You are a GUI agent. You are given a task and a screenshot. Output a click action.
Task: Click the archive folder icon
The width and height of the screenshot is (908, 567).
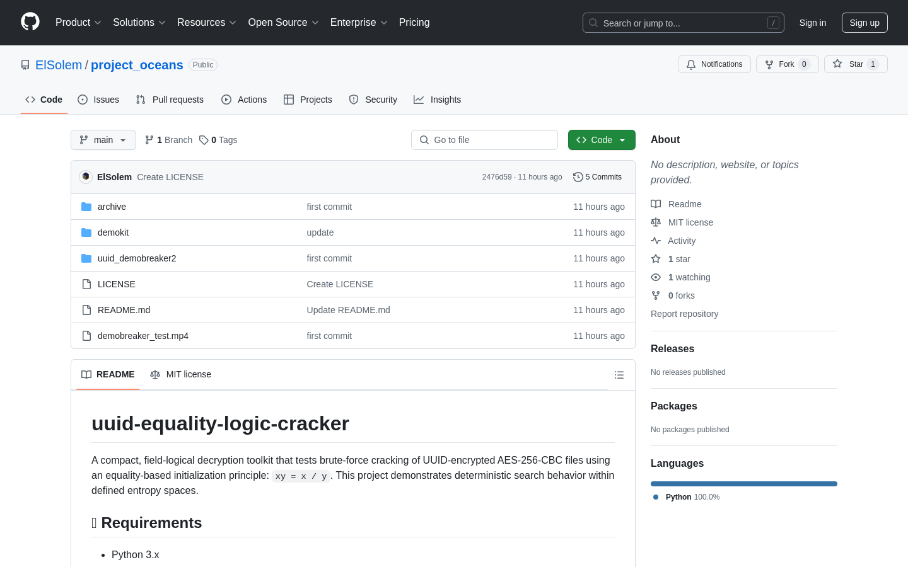click(x=86, y=207)
